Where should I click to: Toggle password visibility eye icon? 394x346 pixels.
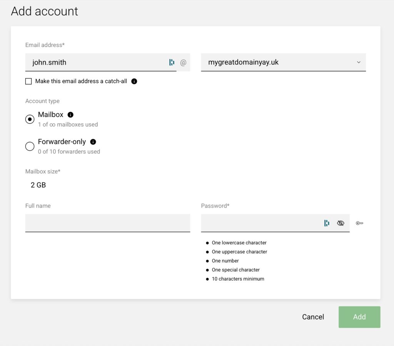[341, 223]
